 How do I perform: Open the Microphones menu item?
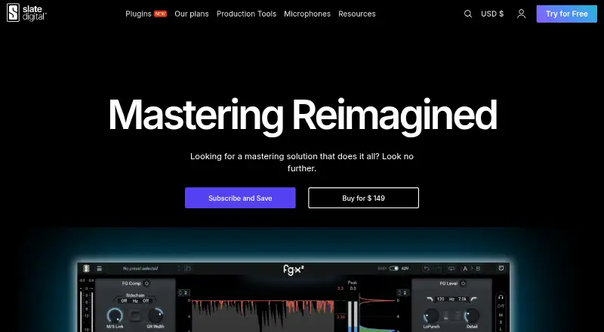pyautogui.click(x=307, y=14)
